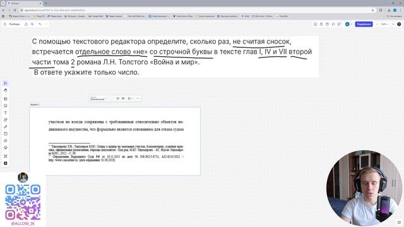Image resolution: width=404 pixels, height=227 pixels.
Task: Zoom out the board with minus
Action: click(377, 24)
